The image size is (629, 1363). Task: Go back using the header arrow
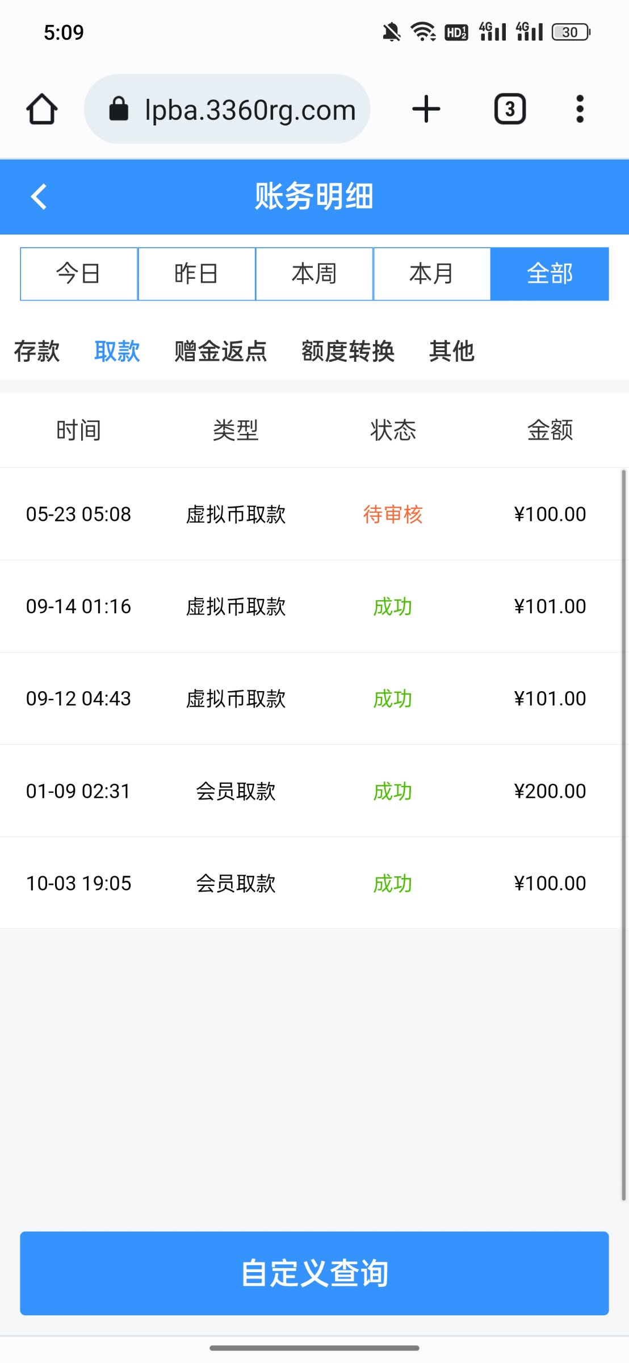[x=39, y=197]
